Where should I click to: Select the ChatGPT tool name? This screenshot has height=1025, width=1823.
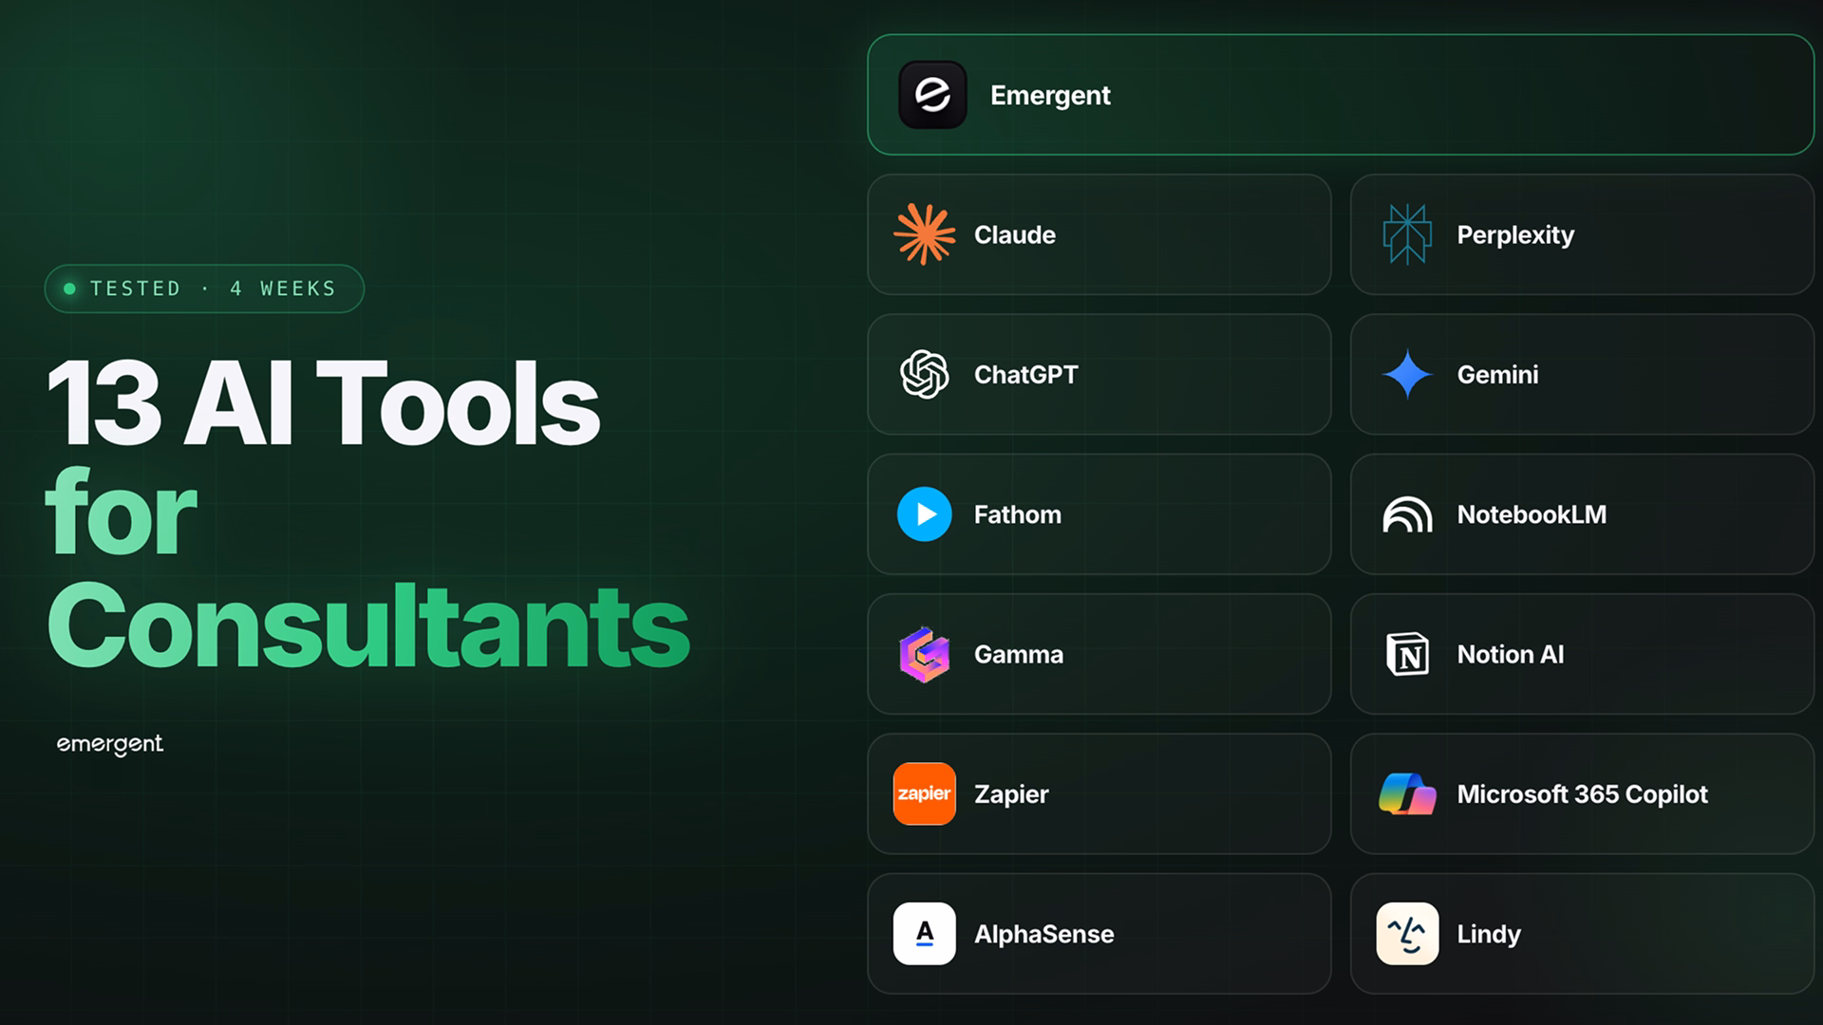point(1025,374)
